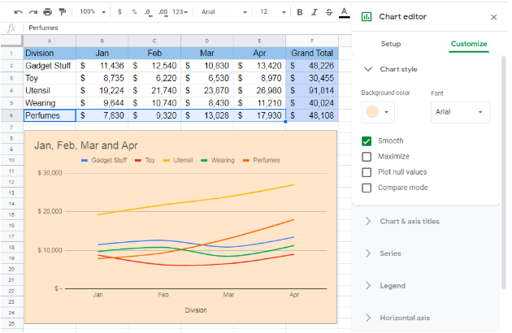Switch to the Setup tab

tap(391, 44)
